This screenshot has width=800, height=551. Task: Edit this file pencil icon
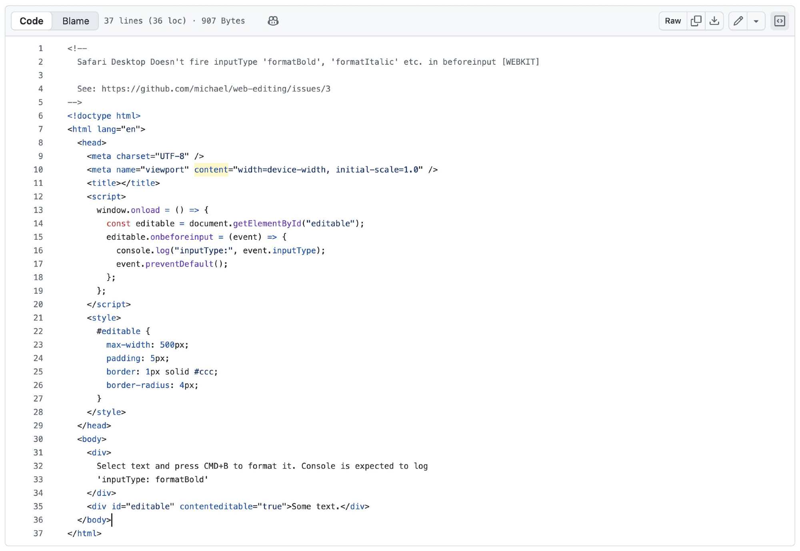click(x=738, y=21)
